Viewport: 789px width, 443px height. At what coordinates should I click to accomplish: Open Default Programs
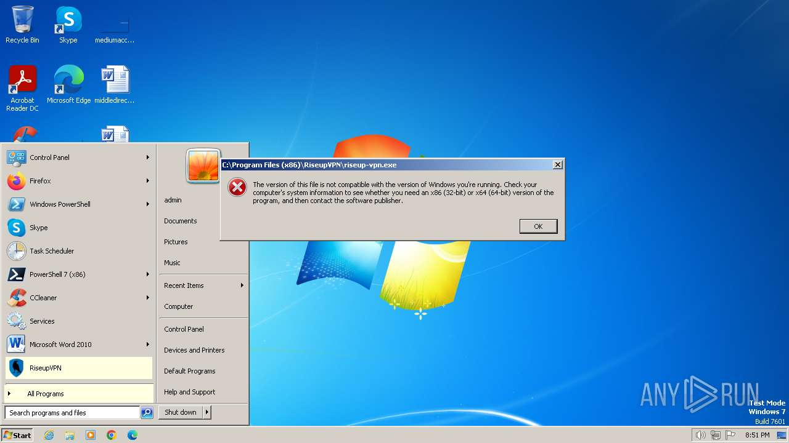(190, 371)
